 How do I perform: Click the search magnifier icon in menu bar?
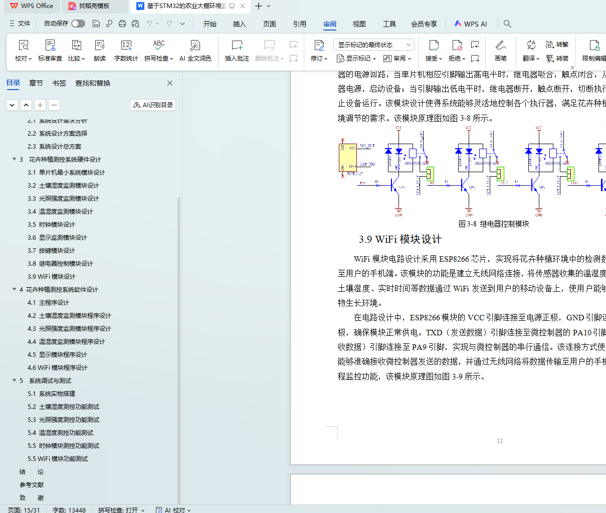tap(507, 24)
